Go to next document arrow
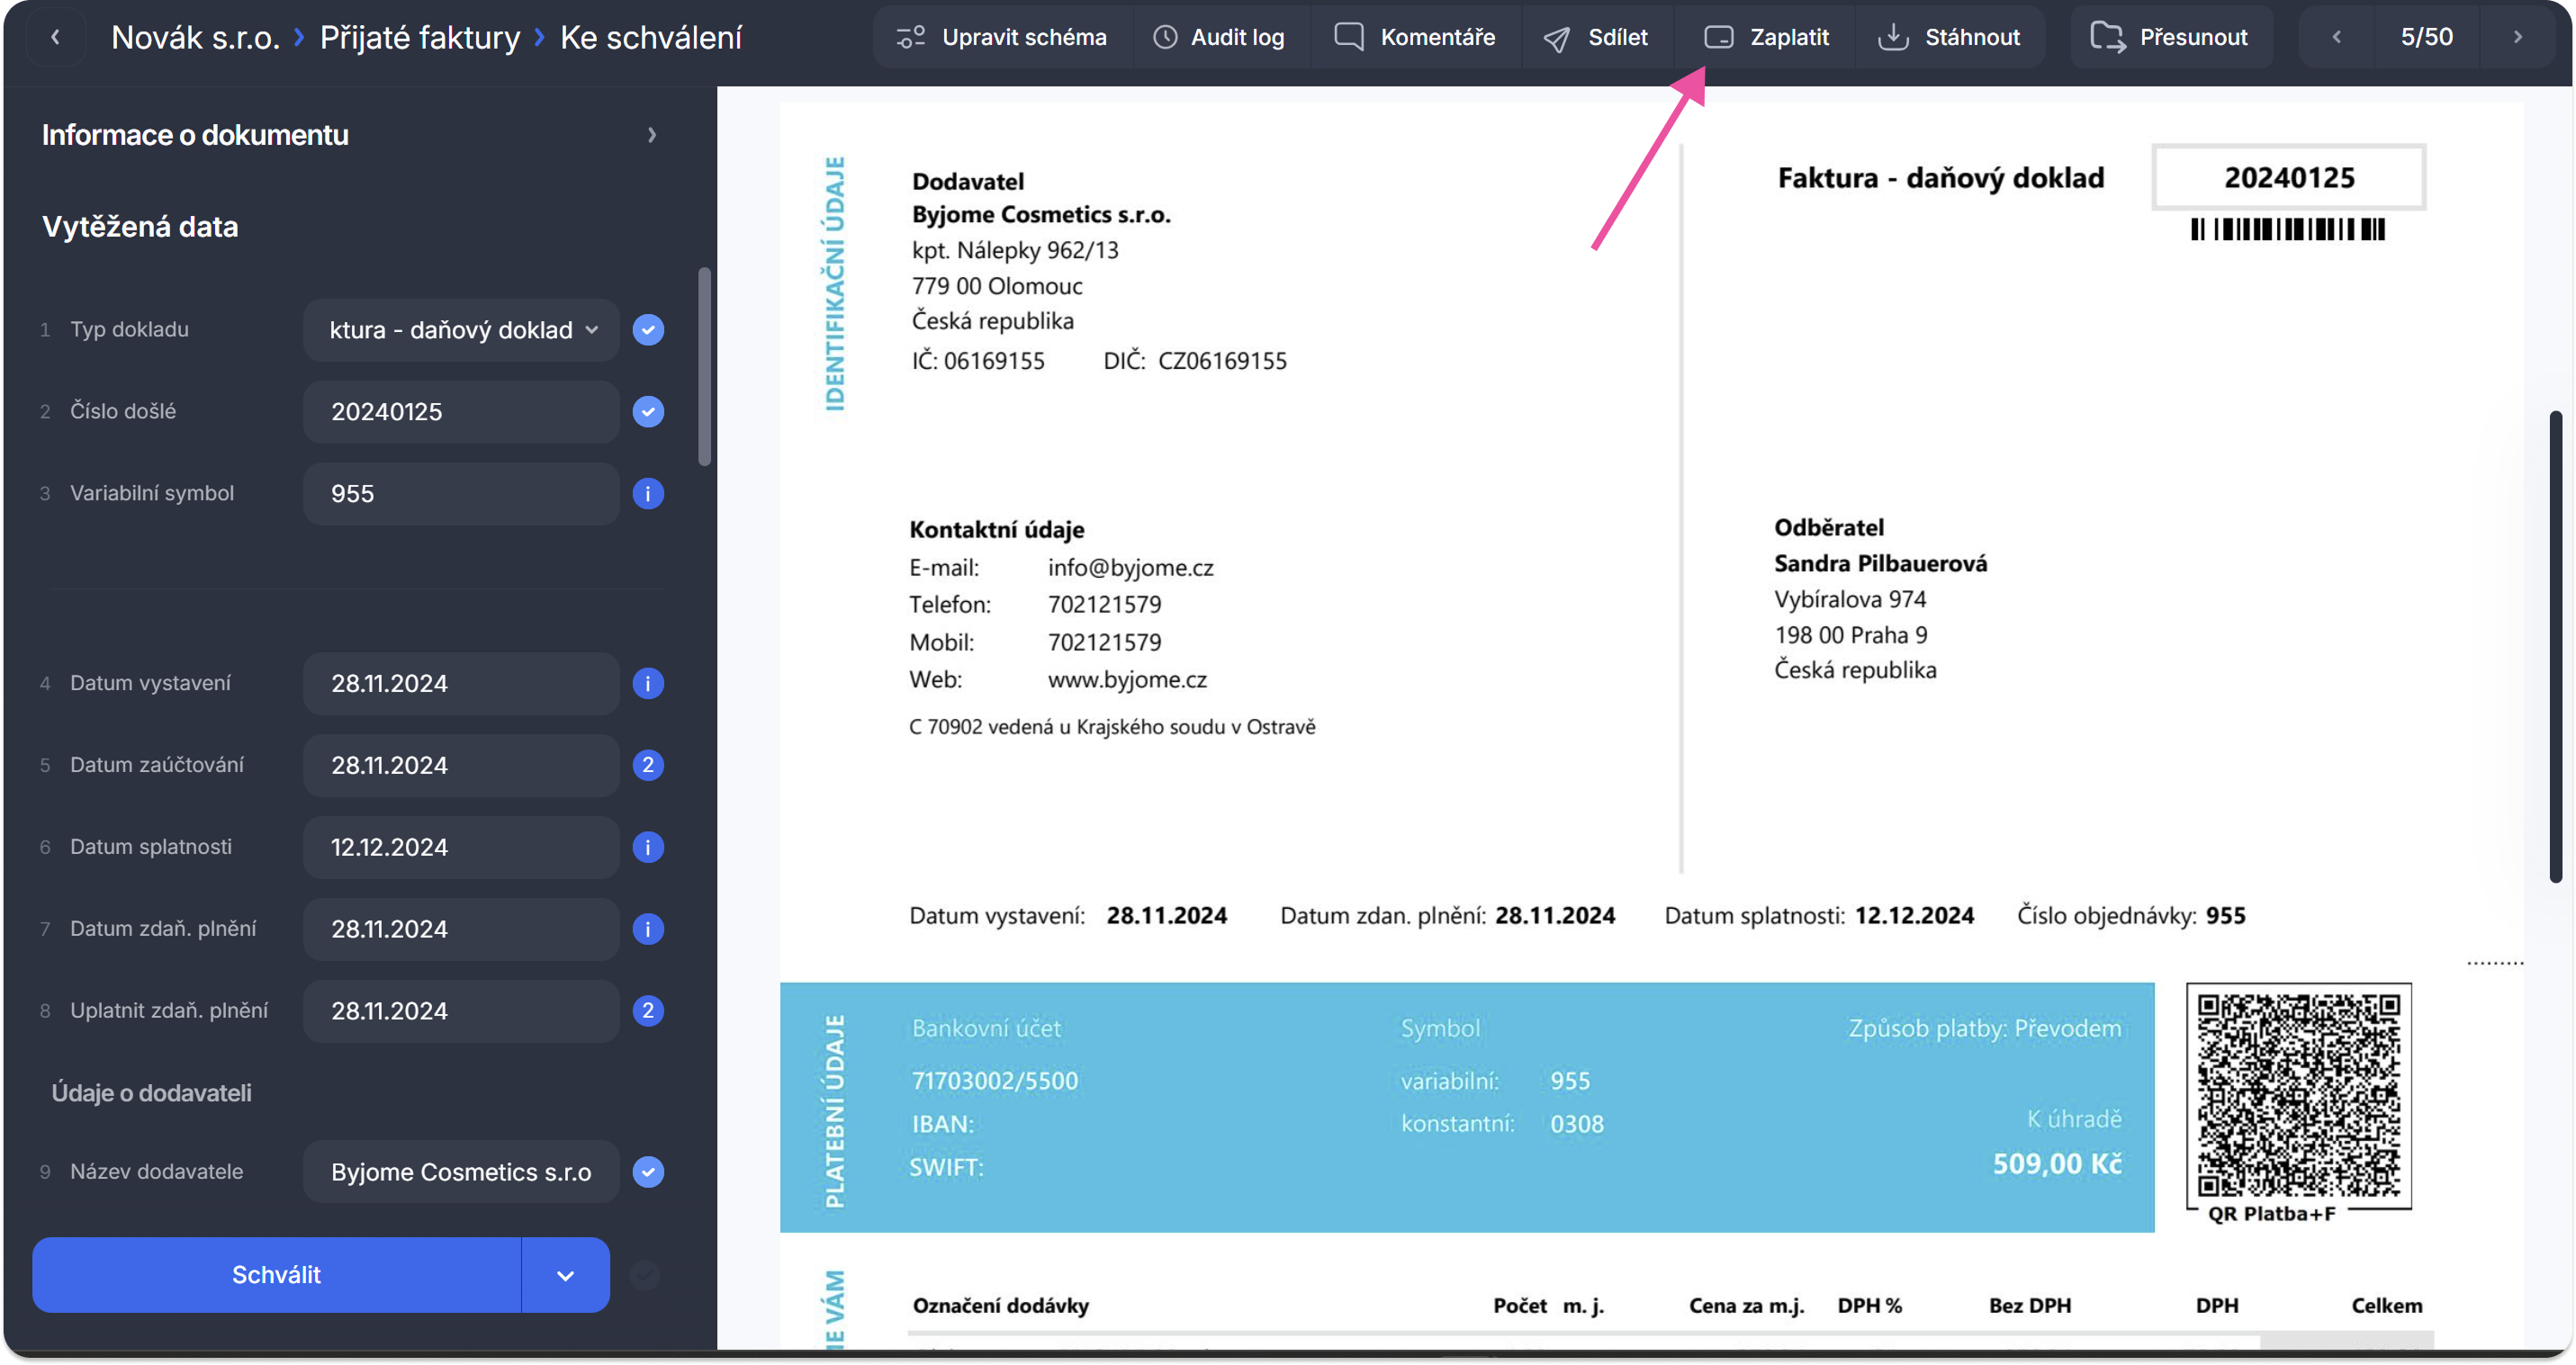This screenshot has height=1365, width=2576. point(2517,37)
